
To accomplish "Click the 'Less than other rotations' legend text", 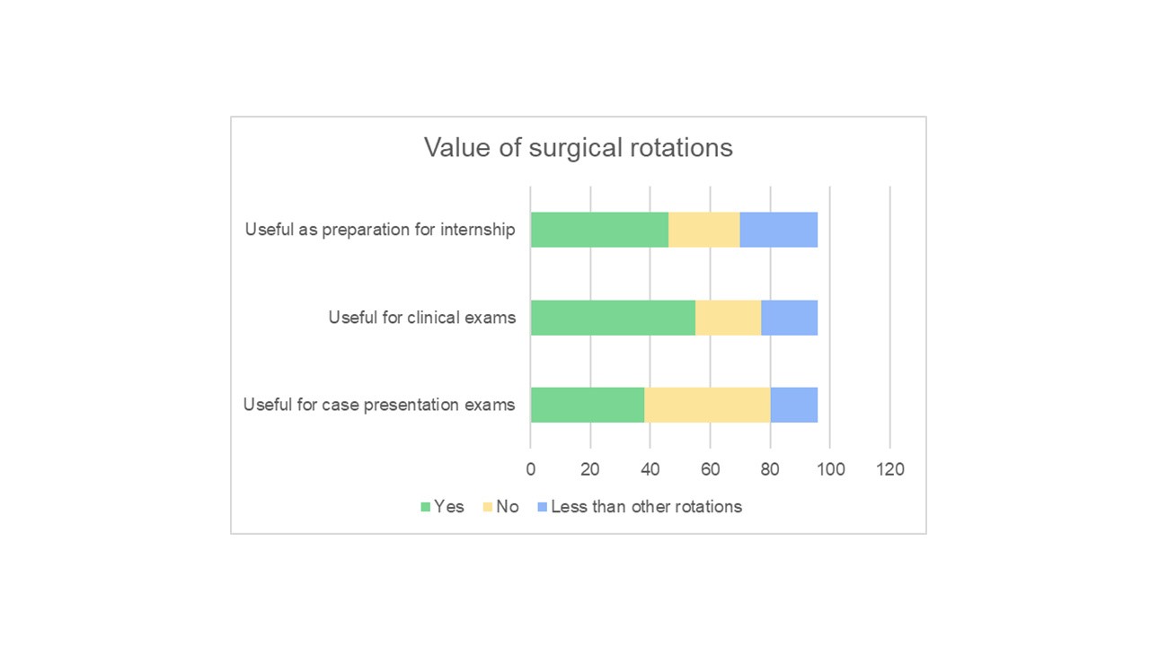I will pos(646,507).
